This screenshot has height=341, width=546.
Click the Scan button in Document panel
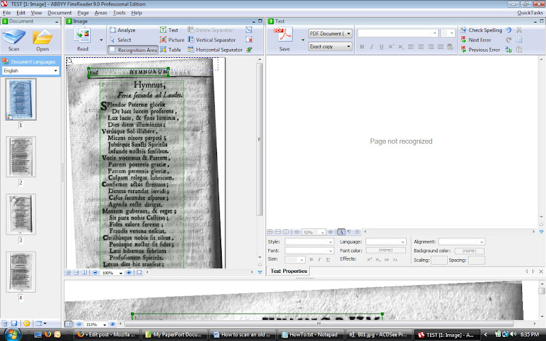click(x=14, y=40)
